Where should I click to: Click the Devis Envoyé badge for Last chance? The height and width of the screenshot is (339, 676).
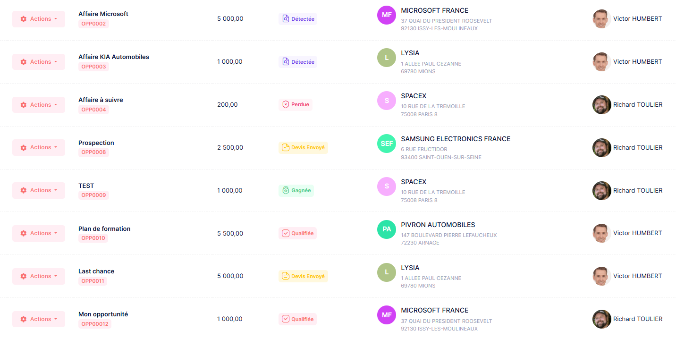pos(303,276)
